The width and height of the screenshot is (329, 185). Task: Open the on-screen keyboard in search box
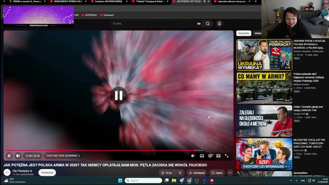199,23
